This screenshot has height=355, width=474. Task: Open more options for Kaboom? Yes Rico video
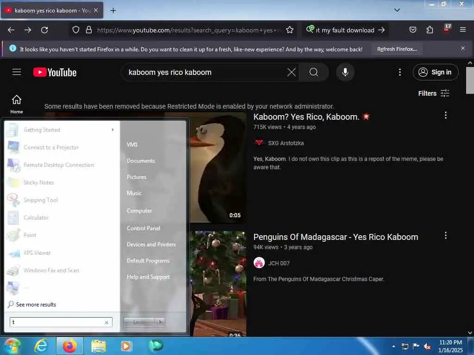[445, 115]
